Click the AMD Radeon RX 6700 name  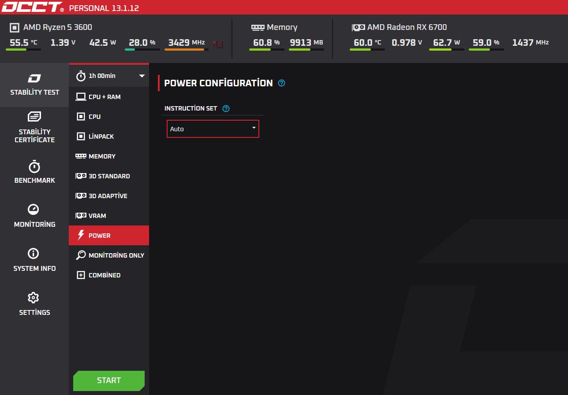[x=407, y=27]
